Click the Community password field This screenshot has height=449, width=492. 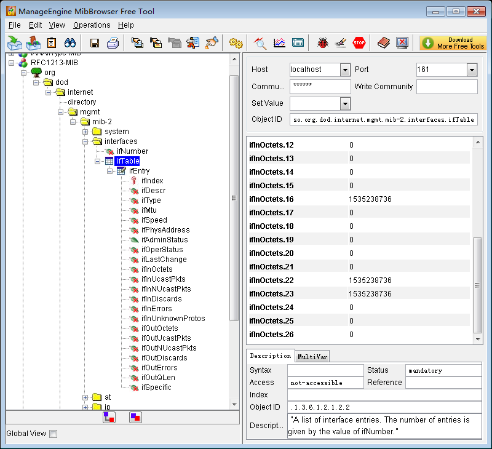(x=320, y=87)
